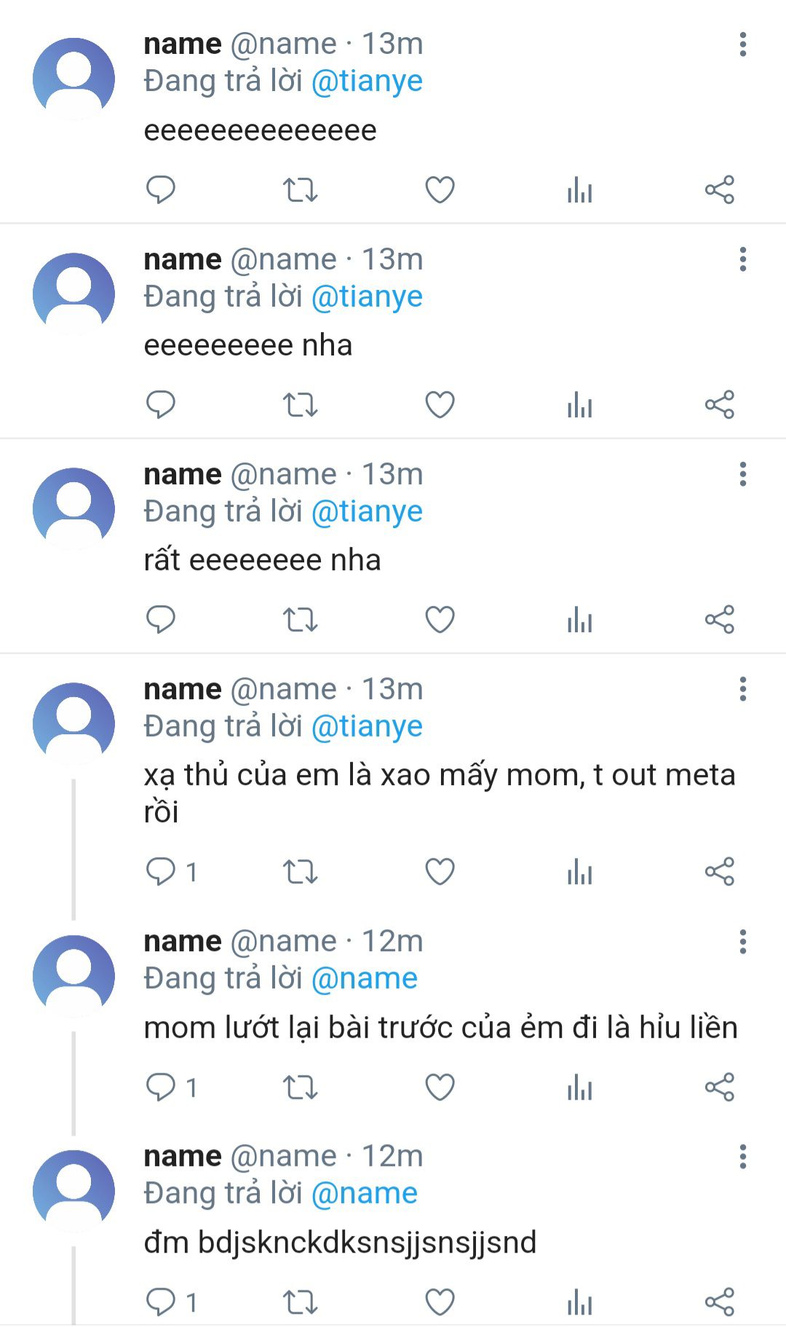Retweet the "đm bdjsknckdksnsjjsnsjjsnd" tweet

point(300,1302)
